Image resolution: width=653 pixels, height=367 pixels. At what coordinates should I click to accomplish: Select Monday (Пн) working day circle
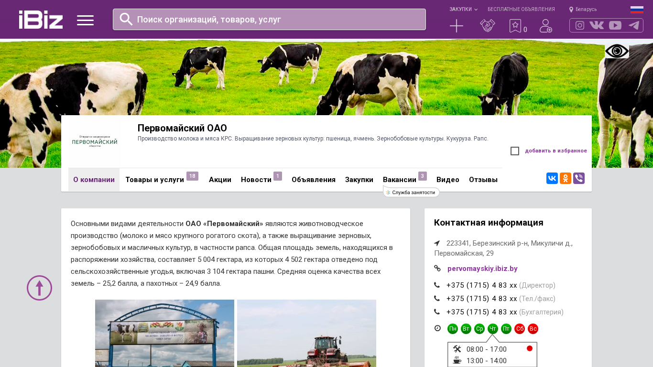pos(453,329)
